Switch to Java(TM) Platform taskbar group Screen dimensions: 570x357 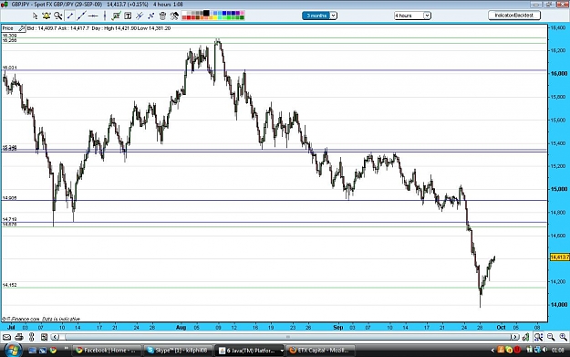click(x=249, y=351)
